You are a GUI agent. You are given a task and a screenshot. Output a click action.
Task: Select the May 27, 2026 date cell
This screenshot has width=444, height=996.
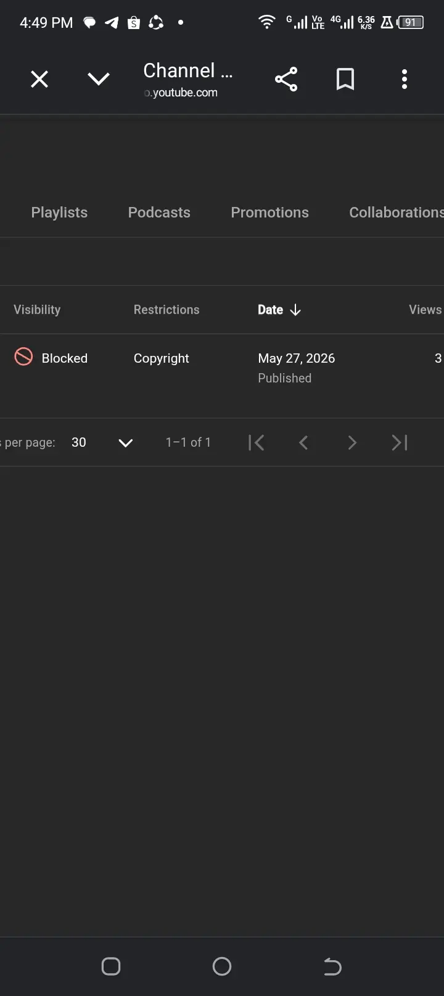coord(297,358)
